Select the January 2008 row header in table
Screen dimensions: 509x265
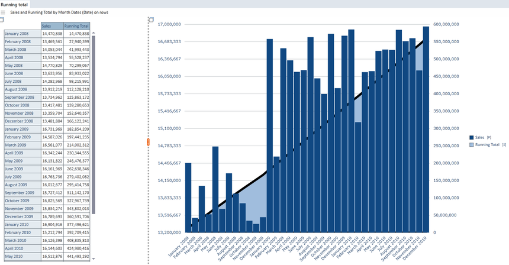(x=22, y=34)
